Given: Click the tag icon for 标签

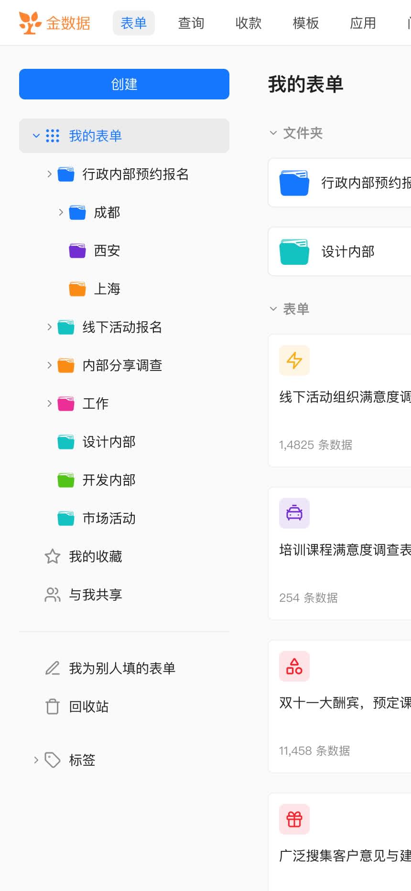Looking at the screenshot, I should click(x=53, y=760).
